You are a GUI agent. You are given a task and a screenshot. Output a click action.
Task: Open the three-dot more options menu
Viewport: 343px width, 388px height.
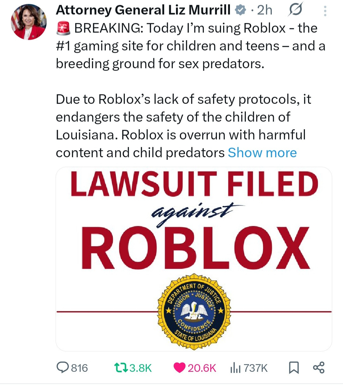[325, 11]
